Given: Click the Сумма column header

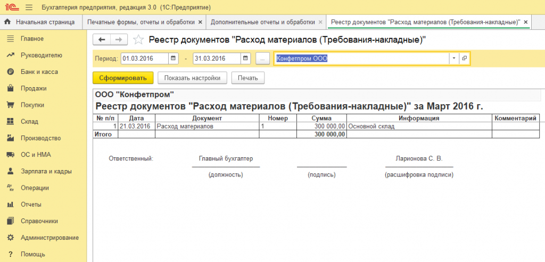Looking at the screenshot, I should [321, 119].
